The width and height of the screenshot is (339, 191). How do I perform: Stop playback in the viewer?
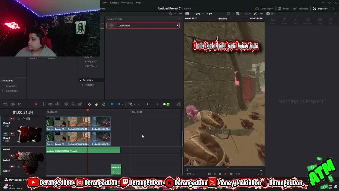(220, 174)
